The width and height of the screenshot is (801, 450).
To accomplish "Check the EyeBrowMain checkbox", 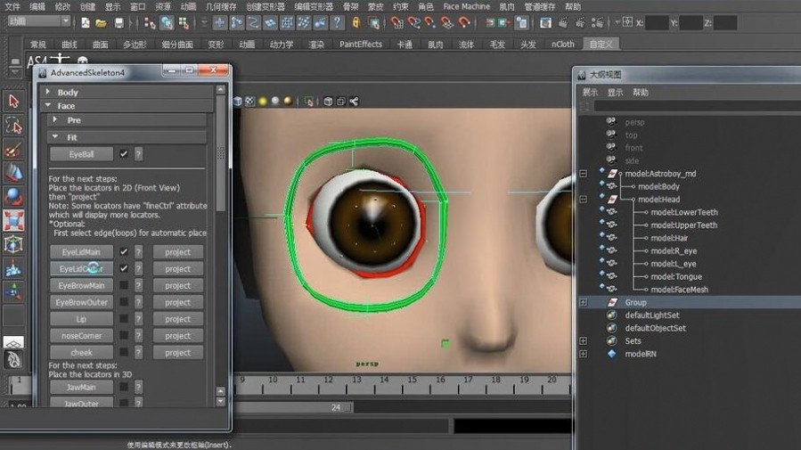I will click(124, 285).
